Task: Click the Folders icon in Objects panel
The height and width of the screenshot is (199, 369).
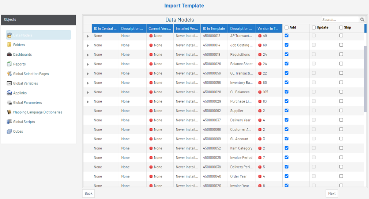Action: (x=9, y=45)
